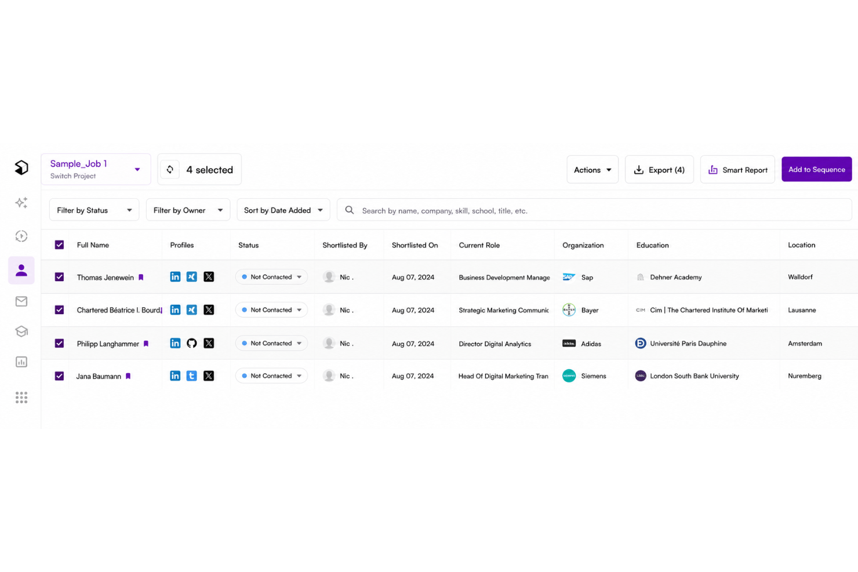Click the Add to Sequence button
Viewport: 858px width, 572px height.
coord(816,169)
